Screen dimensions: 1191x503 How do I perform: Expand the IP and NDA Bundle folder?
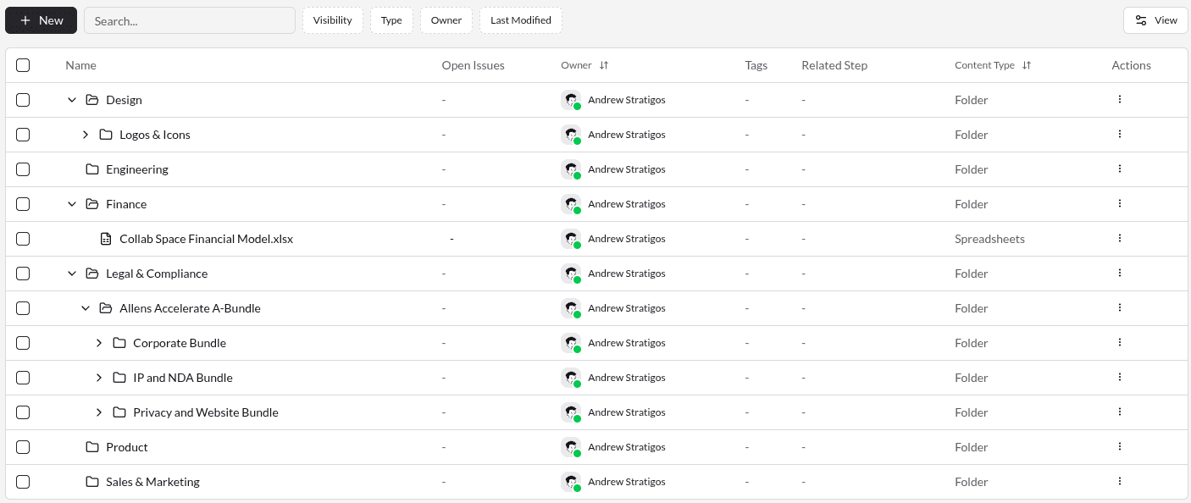(99, 378)
